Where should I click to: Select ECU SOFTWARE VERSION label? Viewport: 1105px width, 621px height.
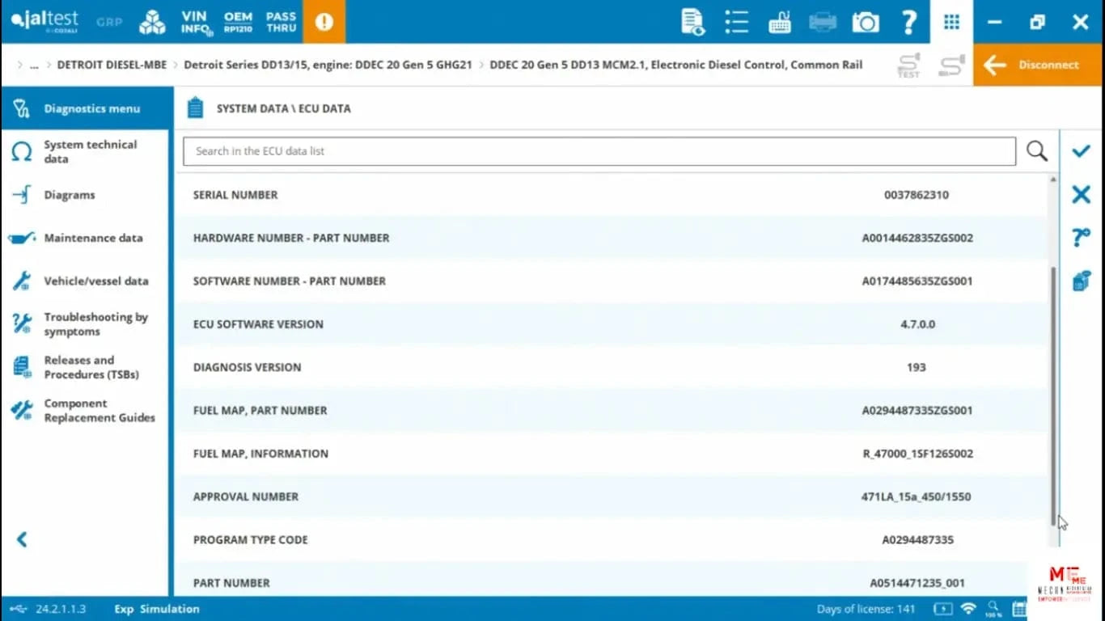[x=258, y=324]
